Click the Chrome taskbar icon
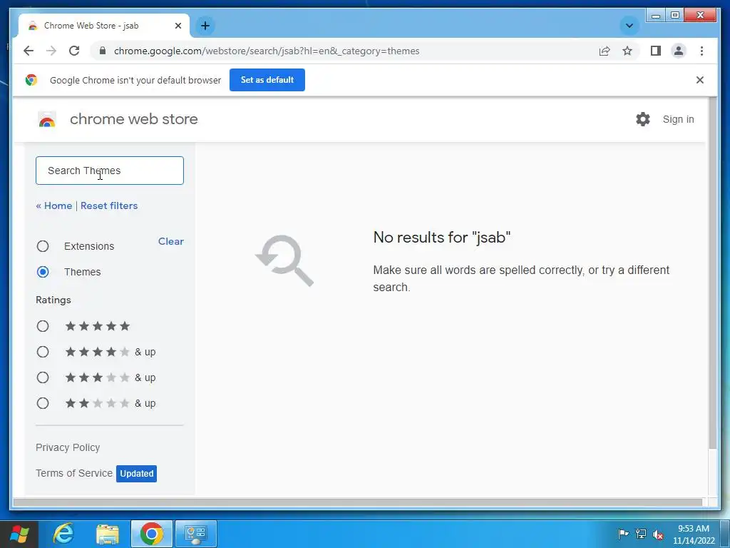The height and width of the screenshot is (548, 730). (x=152, y=534)
